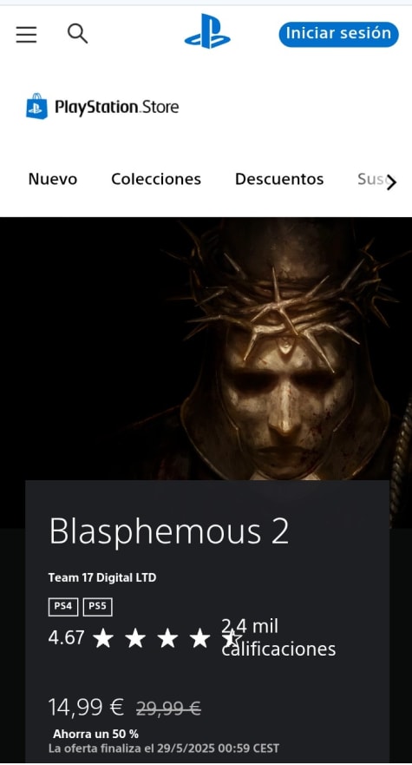The width and height of the screenshot is (412, 765).
Task: Click the 14,99 € discounted price
Action: click(x=86, y=707)
